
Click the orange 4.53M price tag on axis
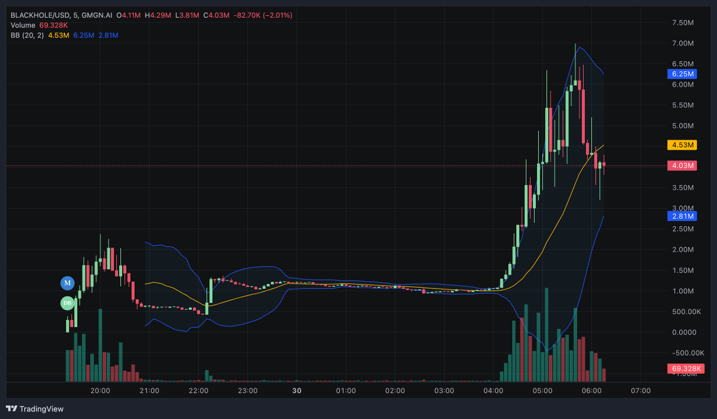click(682, 144)
